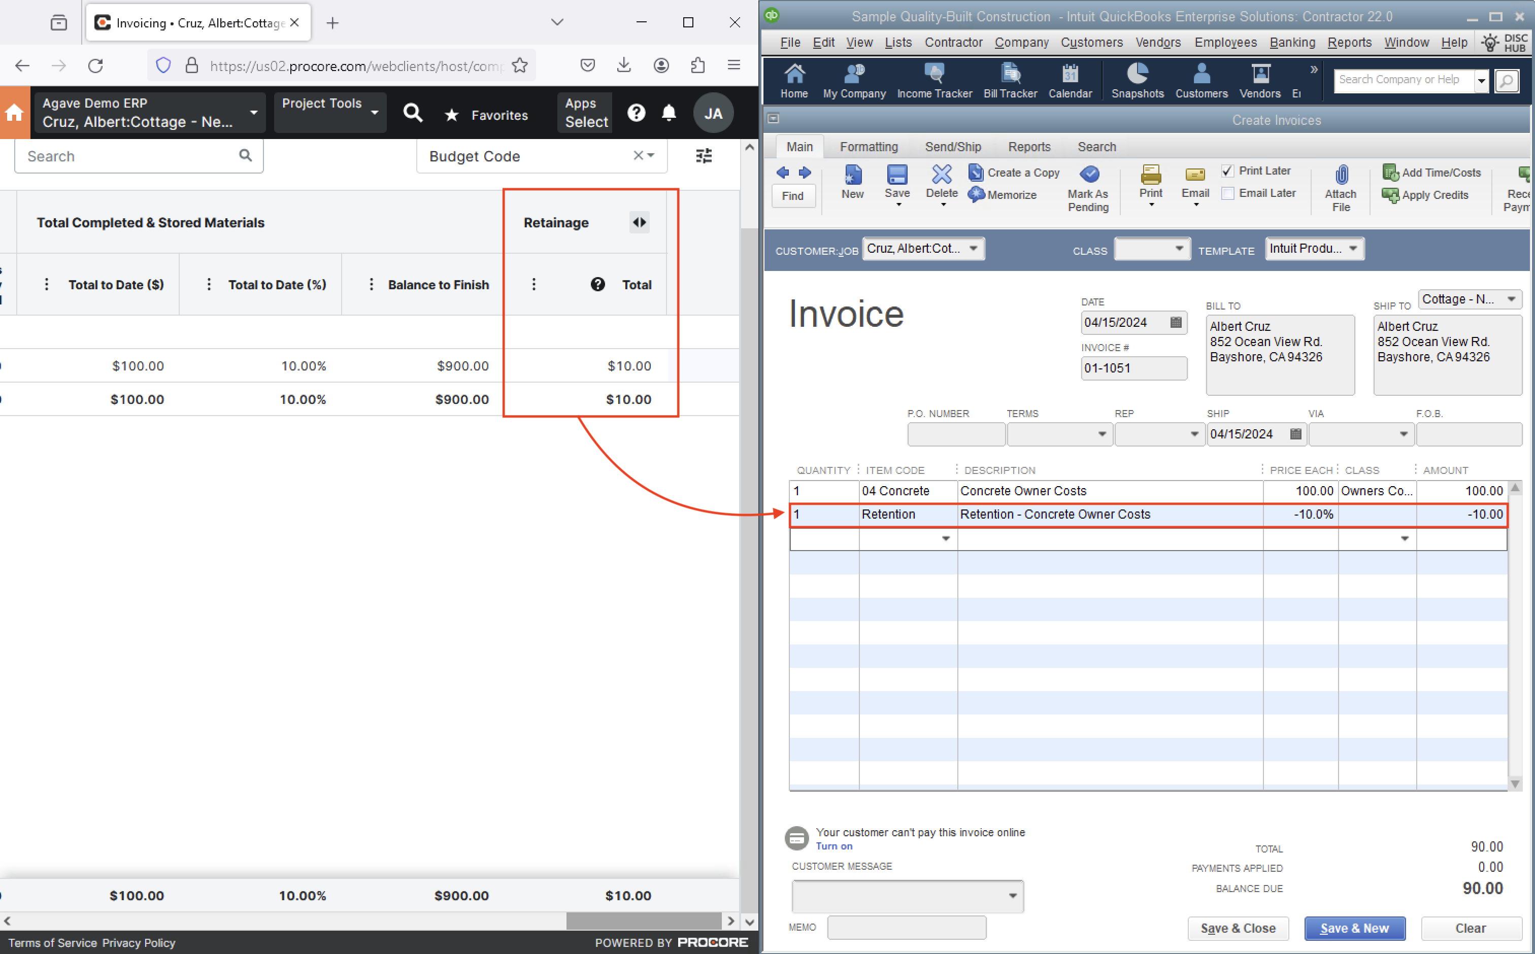
Task: Open the Send/Ship tab in QuickBooks
Action: (951, 146)
